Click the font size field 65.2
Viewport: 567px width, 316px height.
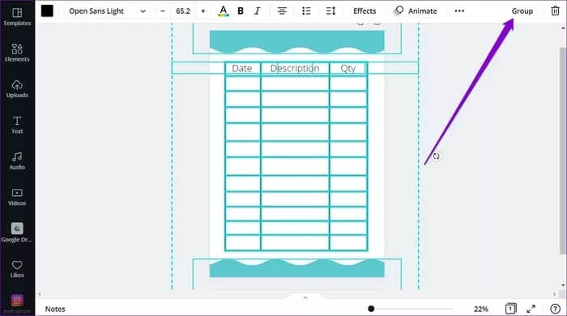coord(183,11)
